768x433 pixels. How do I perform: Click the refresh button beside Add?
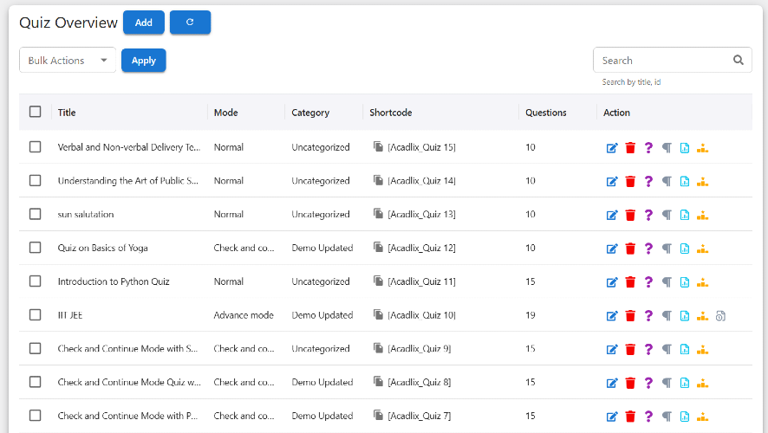190,23
